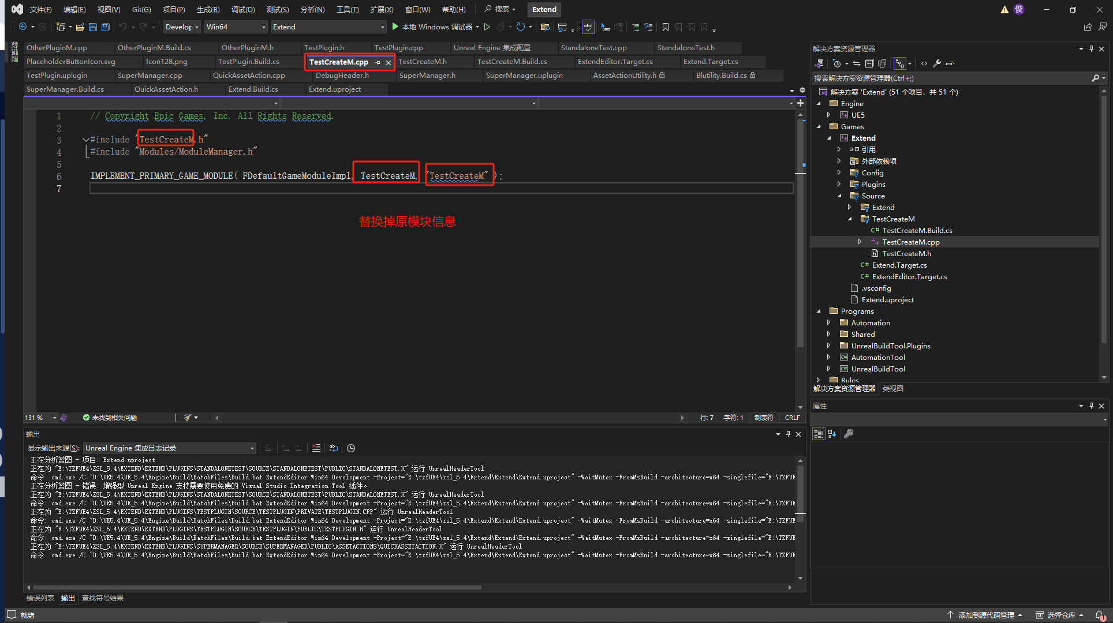Click the bookmark toggle toolbar icon
The width and height of the screenshot is (1113, 623).
pos(665,27)
